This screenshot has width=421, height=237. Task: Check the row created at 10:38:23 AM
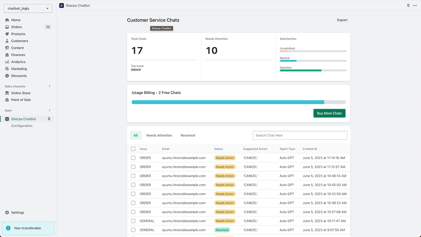pos(133,203)
